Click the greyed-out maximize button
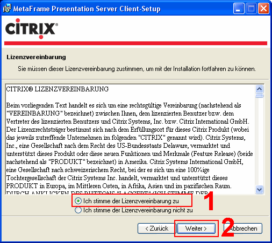This screenshot has height=243, width=272. (x=251, y=9)
